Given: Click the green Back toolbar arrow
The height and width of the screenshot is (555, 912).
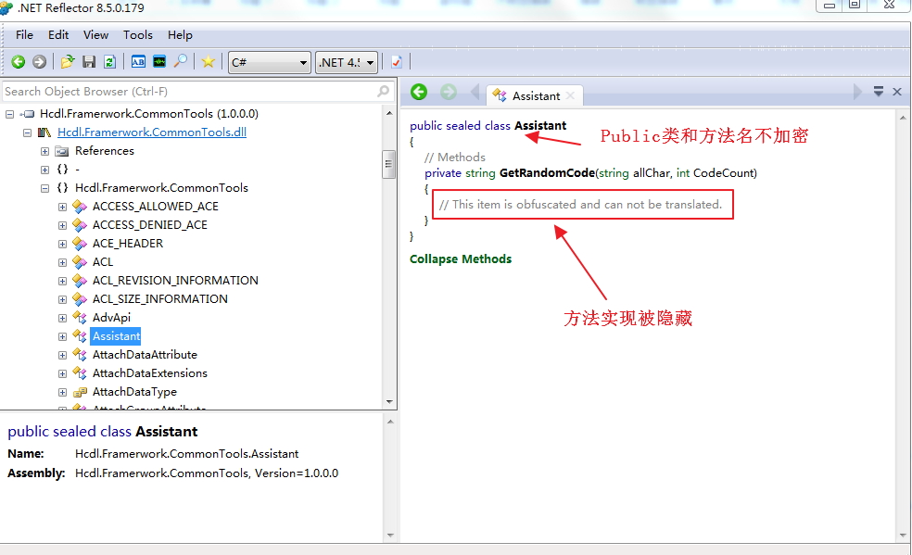Looking at the screenshot, I should point(18,61).
